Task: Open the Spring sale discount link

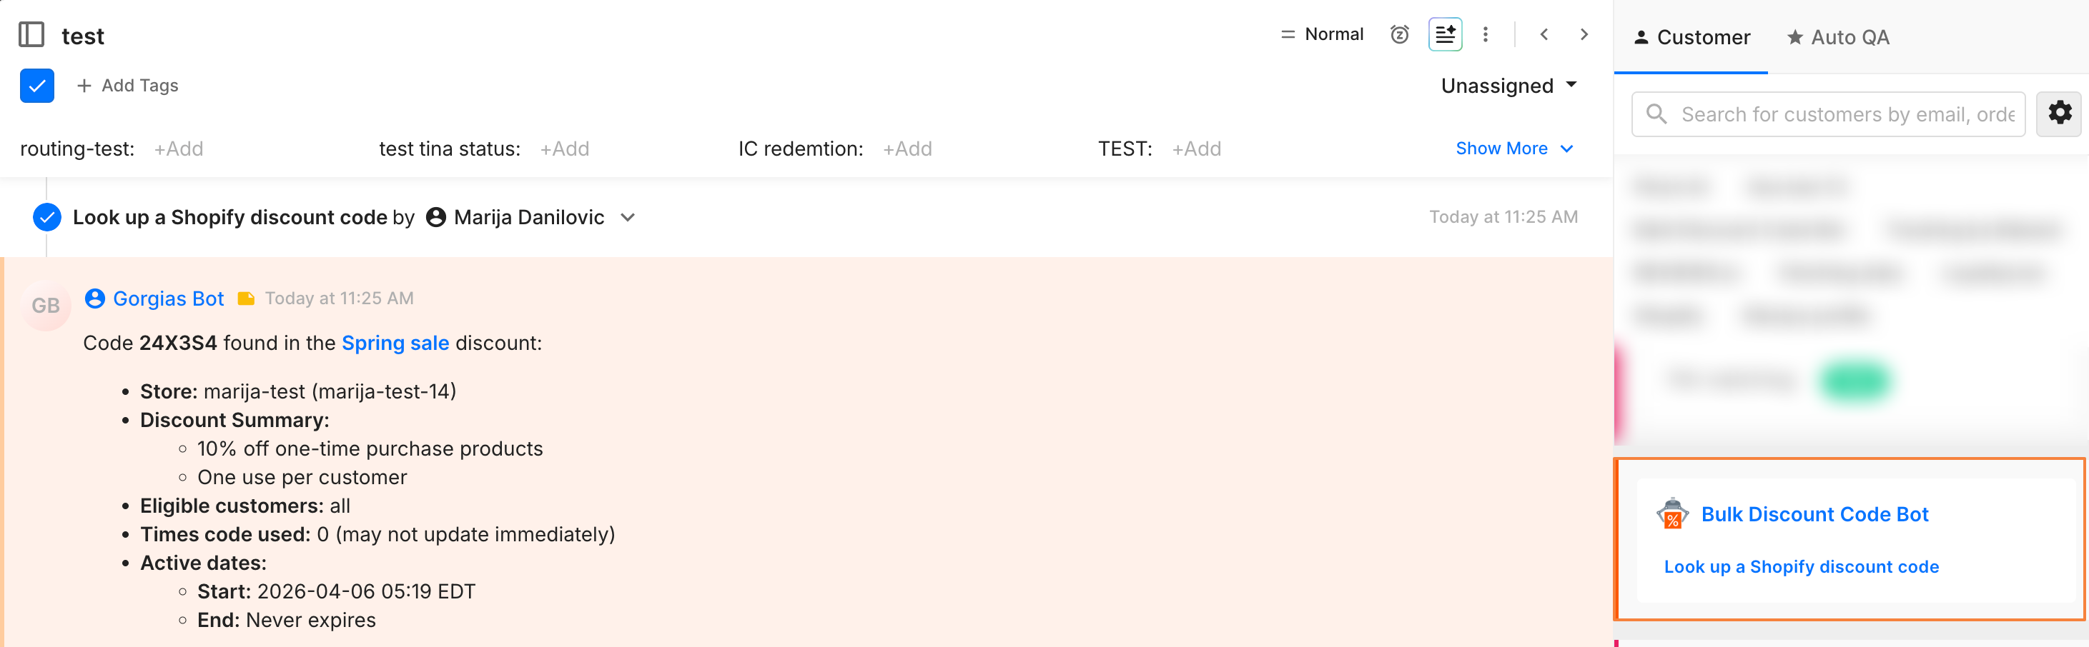Action: (x=395, y=343)
